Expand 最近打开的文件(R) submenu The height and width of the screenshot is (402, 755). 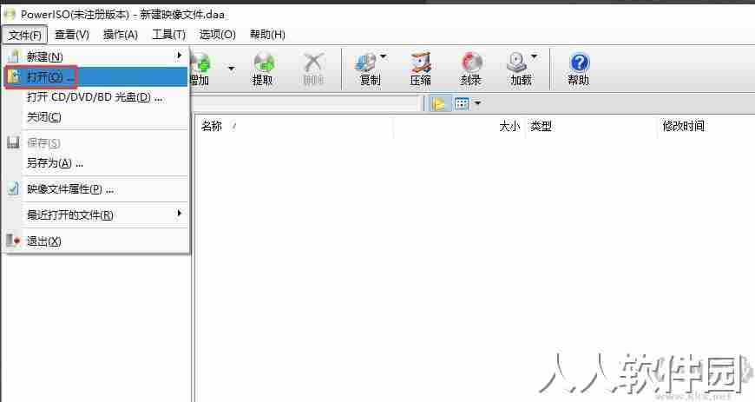[x=96, y=215]
